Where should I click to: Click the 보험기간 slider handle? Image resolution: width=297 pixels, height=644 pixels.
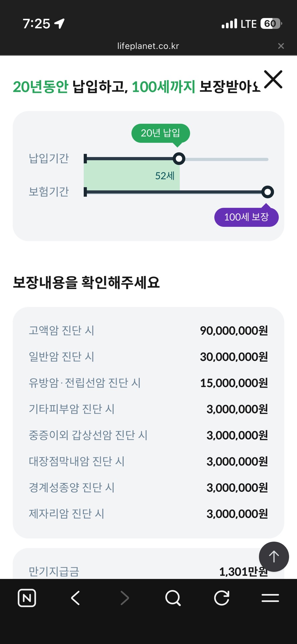pos(268,192)
